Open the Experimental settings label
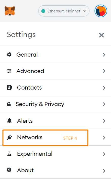Viewport: 111px width, 188px height. [35, 154]
